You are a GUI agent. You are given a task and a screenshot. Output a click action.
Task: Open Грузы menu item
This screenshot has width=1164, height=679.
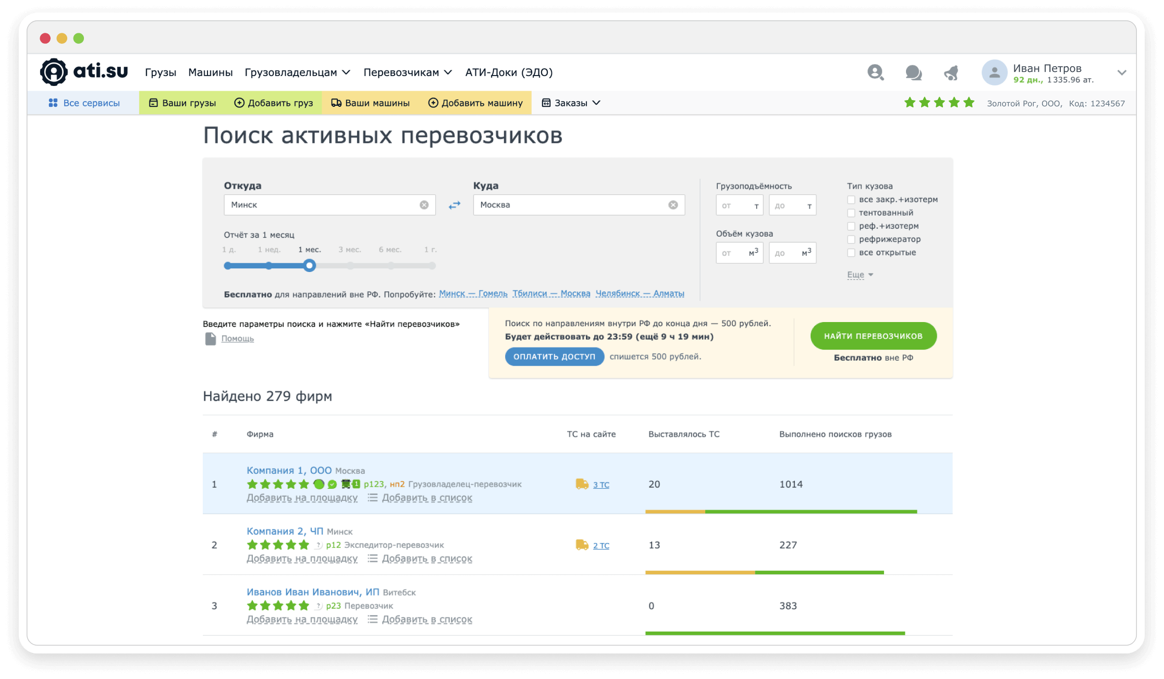pyautogui.click(x=161, y=72)
